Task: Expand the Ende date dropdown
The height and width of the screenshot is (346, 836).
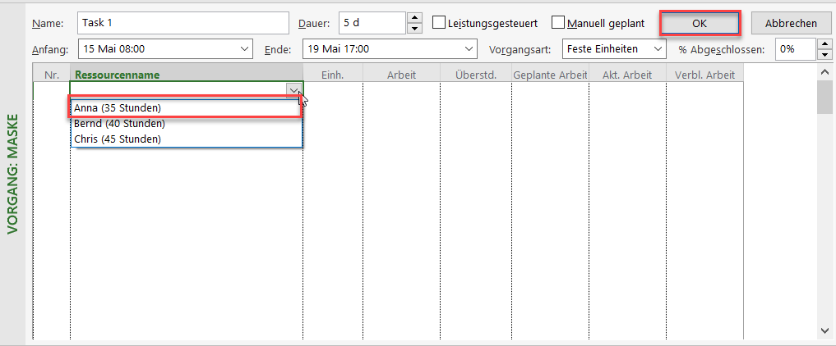Action: [470, 49]
